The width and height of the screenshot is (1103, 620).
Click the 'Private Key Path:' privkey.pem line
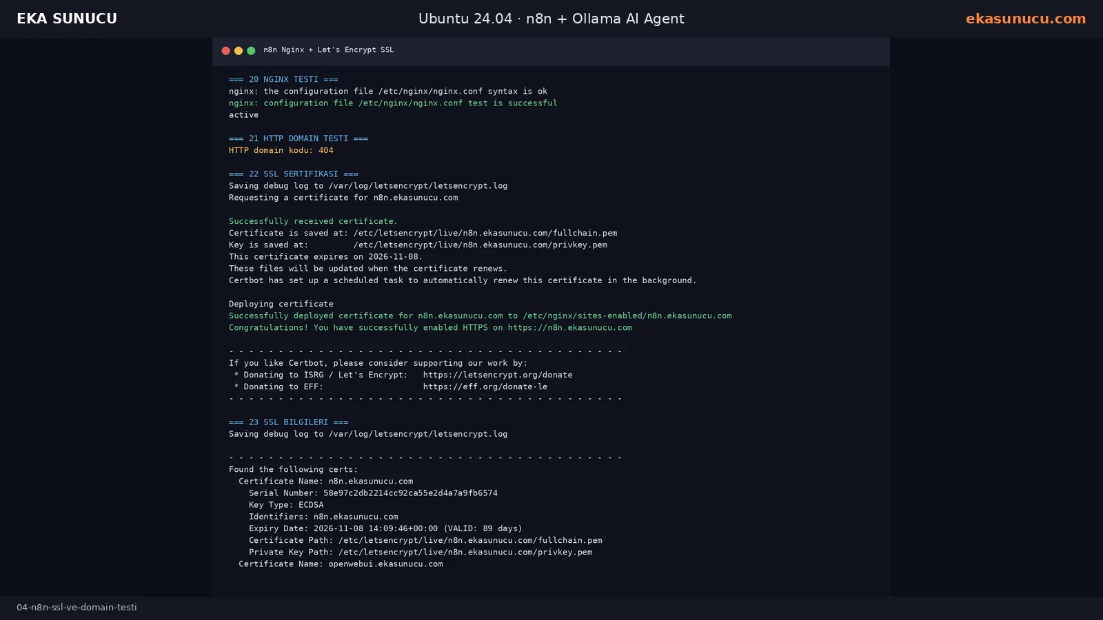(x=421, y=552)
